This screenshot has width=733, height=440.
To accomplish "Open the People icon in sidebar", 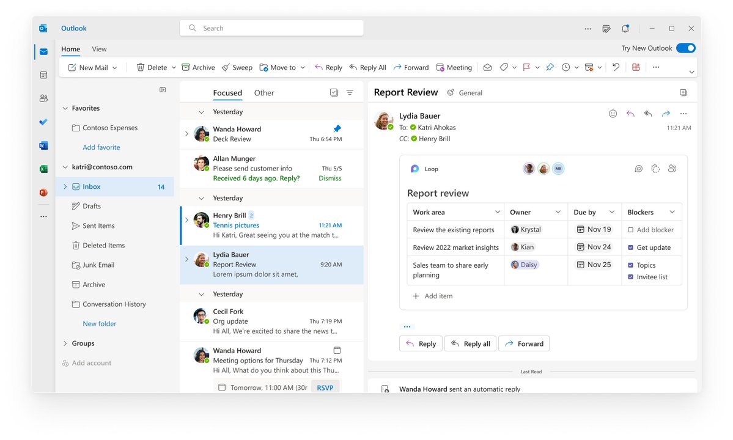I will point(43,98).
